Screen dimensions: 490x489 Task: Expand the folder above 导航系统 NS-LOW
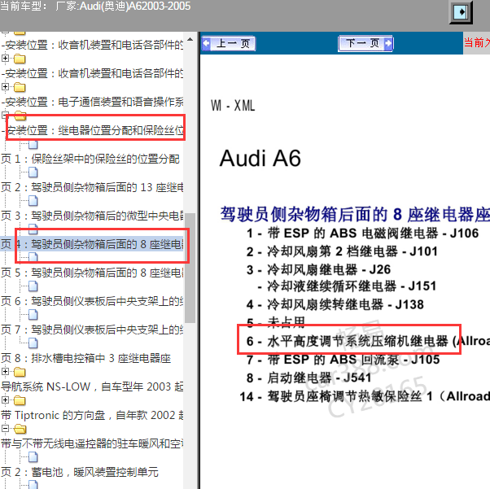tap(5, 371)
